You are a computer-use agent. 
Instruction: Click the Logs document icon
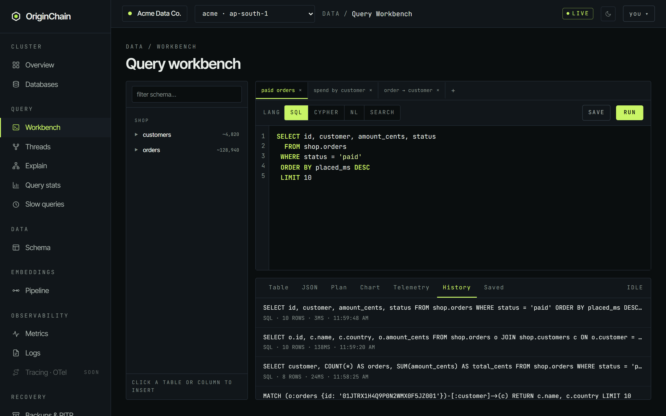[16, 353]
